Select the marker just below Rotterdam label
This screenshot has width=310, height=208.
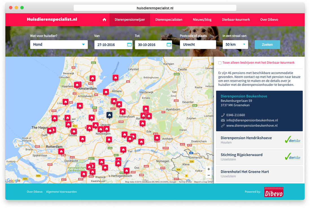(x=61, y=151)
